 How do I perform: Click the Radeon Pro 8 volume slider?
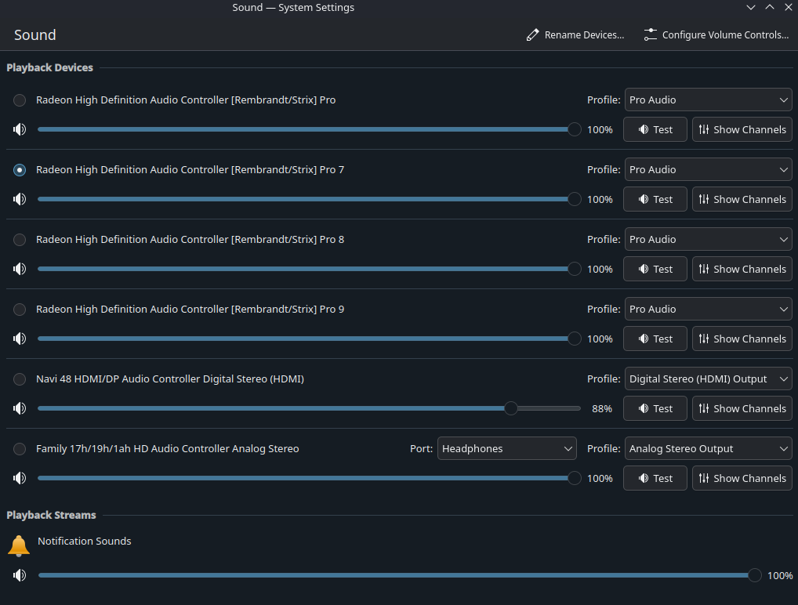(309, 269)
